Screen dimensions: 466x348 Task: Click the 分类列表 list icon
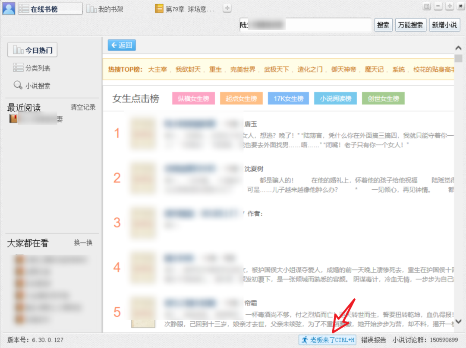coord(18,67)
